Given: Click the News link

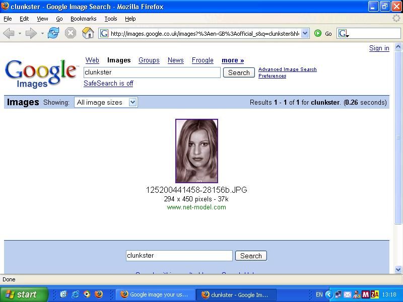Looking at the screenshot, I should [x=175, y=60].
